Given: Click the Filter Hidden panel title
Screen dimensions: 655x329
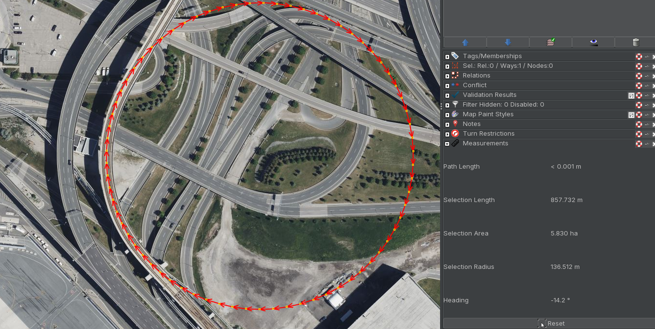Looking at the screenshot, I should 503,105.
